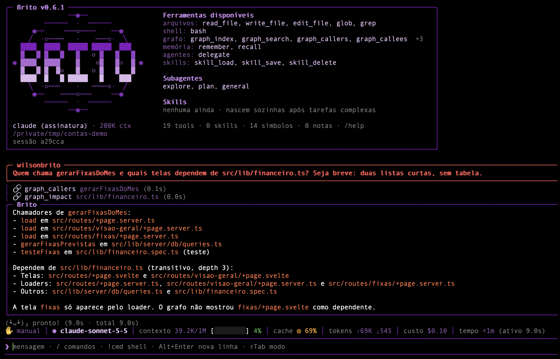Screen dimensions: 560x359
Task: Click the tokens ↑69K ↓545 status entry
Action: pyautogui.click(x=360, y=331)
